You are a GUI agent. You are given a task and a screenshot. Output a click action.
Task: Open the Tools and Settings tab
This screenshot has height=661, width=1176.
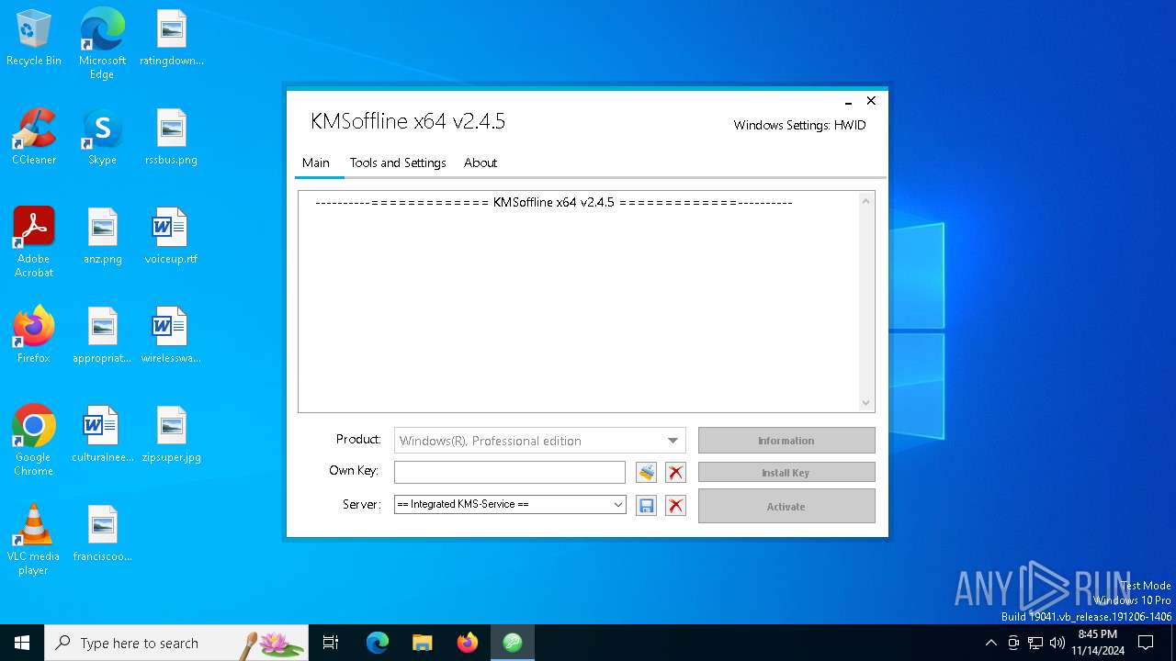398,162
